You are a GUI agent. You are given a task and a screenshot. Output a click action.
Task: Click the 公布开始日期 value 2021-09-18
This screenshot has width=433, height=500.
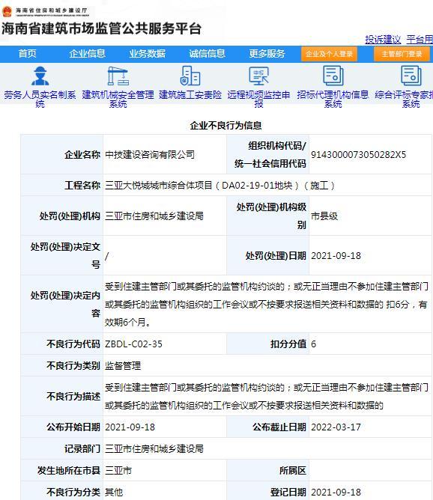(130, 427)
